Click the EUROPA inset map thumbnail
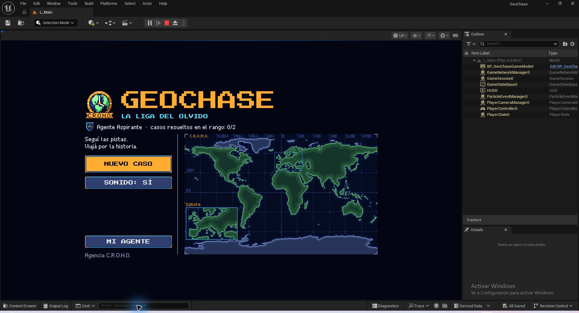579x313 pixels. coord(211,224)
